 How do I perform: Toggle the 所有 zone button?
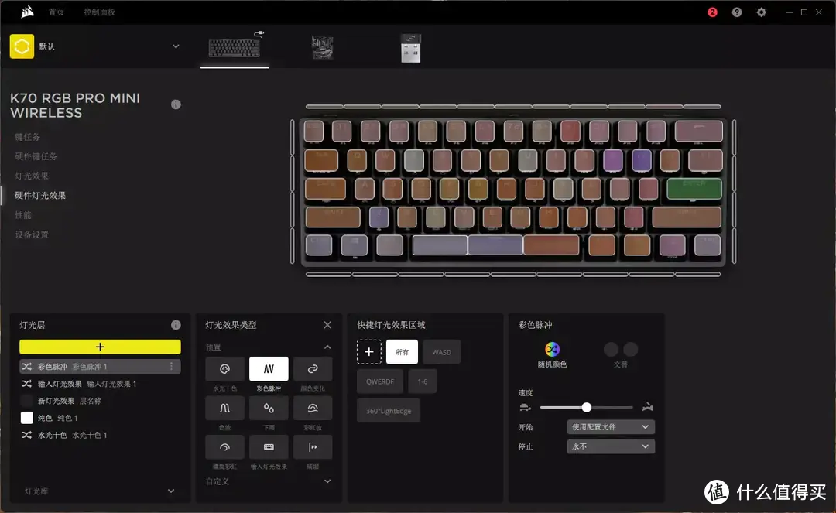tap(402, 352)
